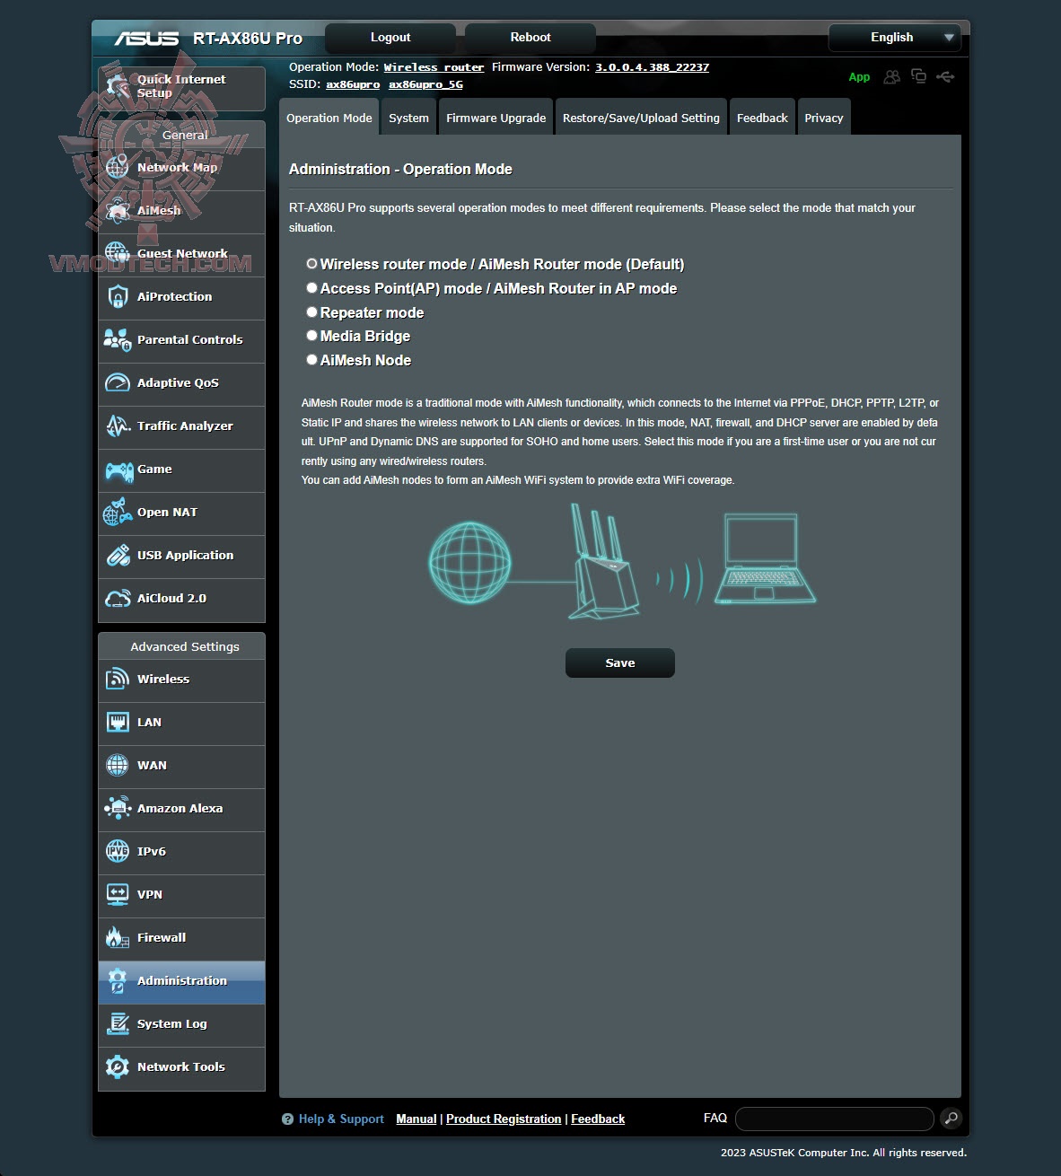The width and height of the screenshot is (1061, 1176).
Task: Select Repeater mode radio button
Action: click(311, 312)
